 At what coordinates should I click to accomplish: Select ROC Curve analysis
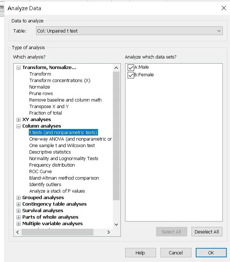coord(40,171)
